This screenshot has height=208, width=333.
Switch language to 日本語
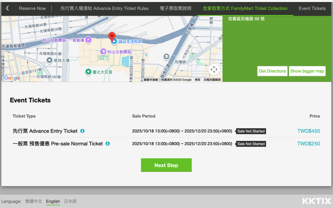pyautogui.click(x=70, y=201)
